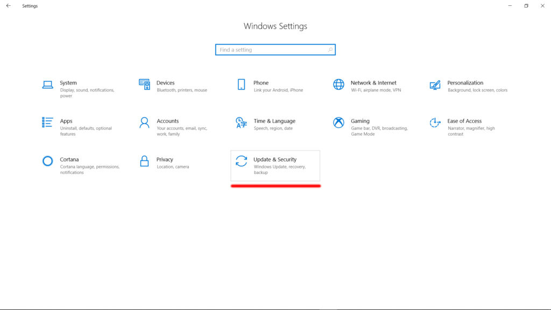Open Apps settings title
This screenshot has height=310, width=551.
66,121
